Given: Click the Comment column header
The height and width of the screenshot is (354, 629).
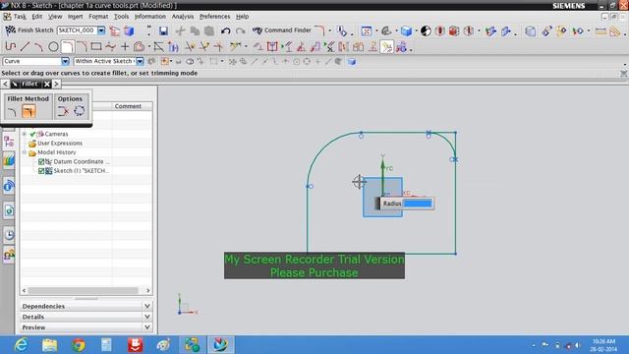Looking at the screenshot, I should click(x=128, y=106).
